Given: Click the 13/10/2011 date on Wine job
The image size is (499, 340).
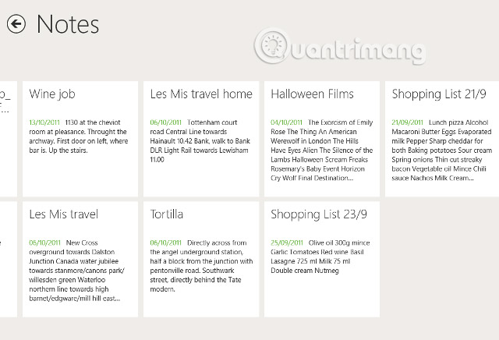Looking at the screenshot, I should point(44,122).
